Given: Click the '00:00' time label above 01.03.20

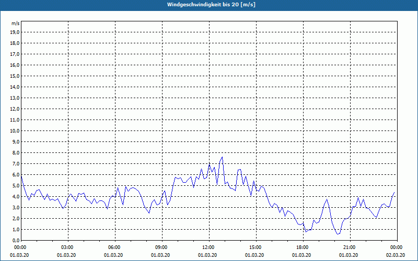Looking at the screenshot, I should tap(19, 247).
